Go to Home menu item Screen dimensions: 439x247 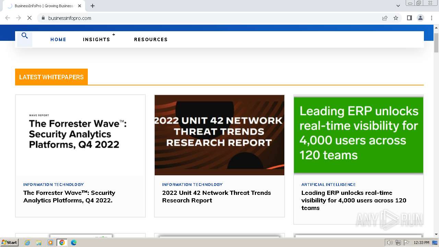click(58, 39)
